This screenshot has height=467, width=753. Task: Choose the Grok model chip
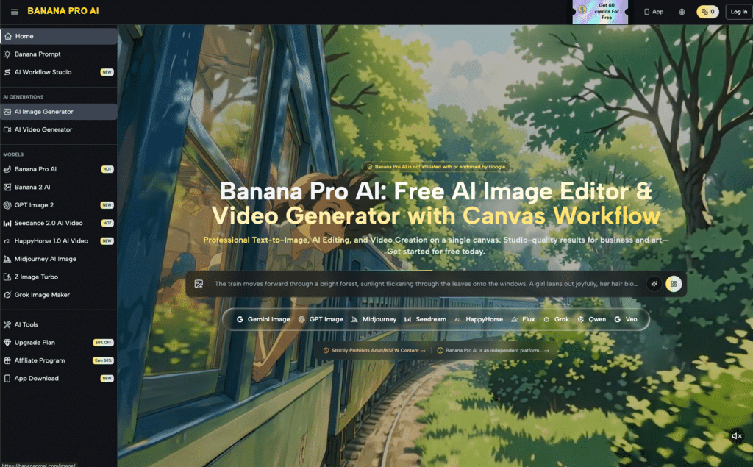[556, 320]
